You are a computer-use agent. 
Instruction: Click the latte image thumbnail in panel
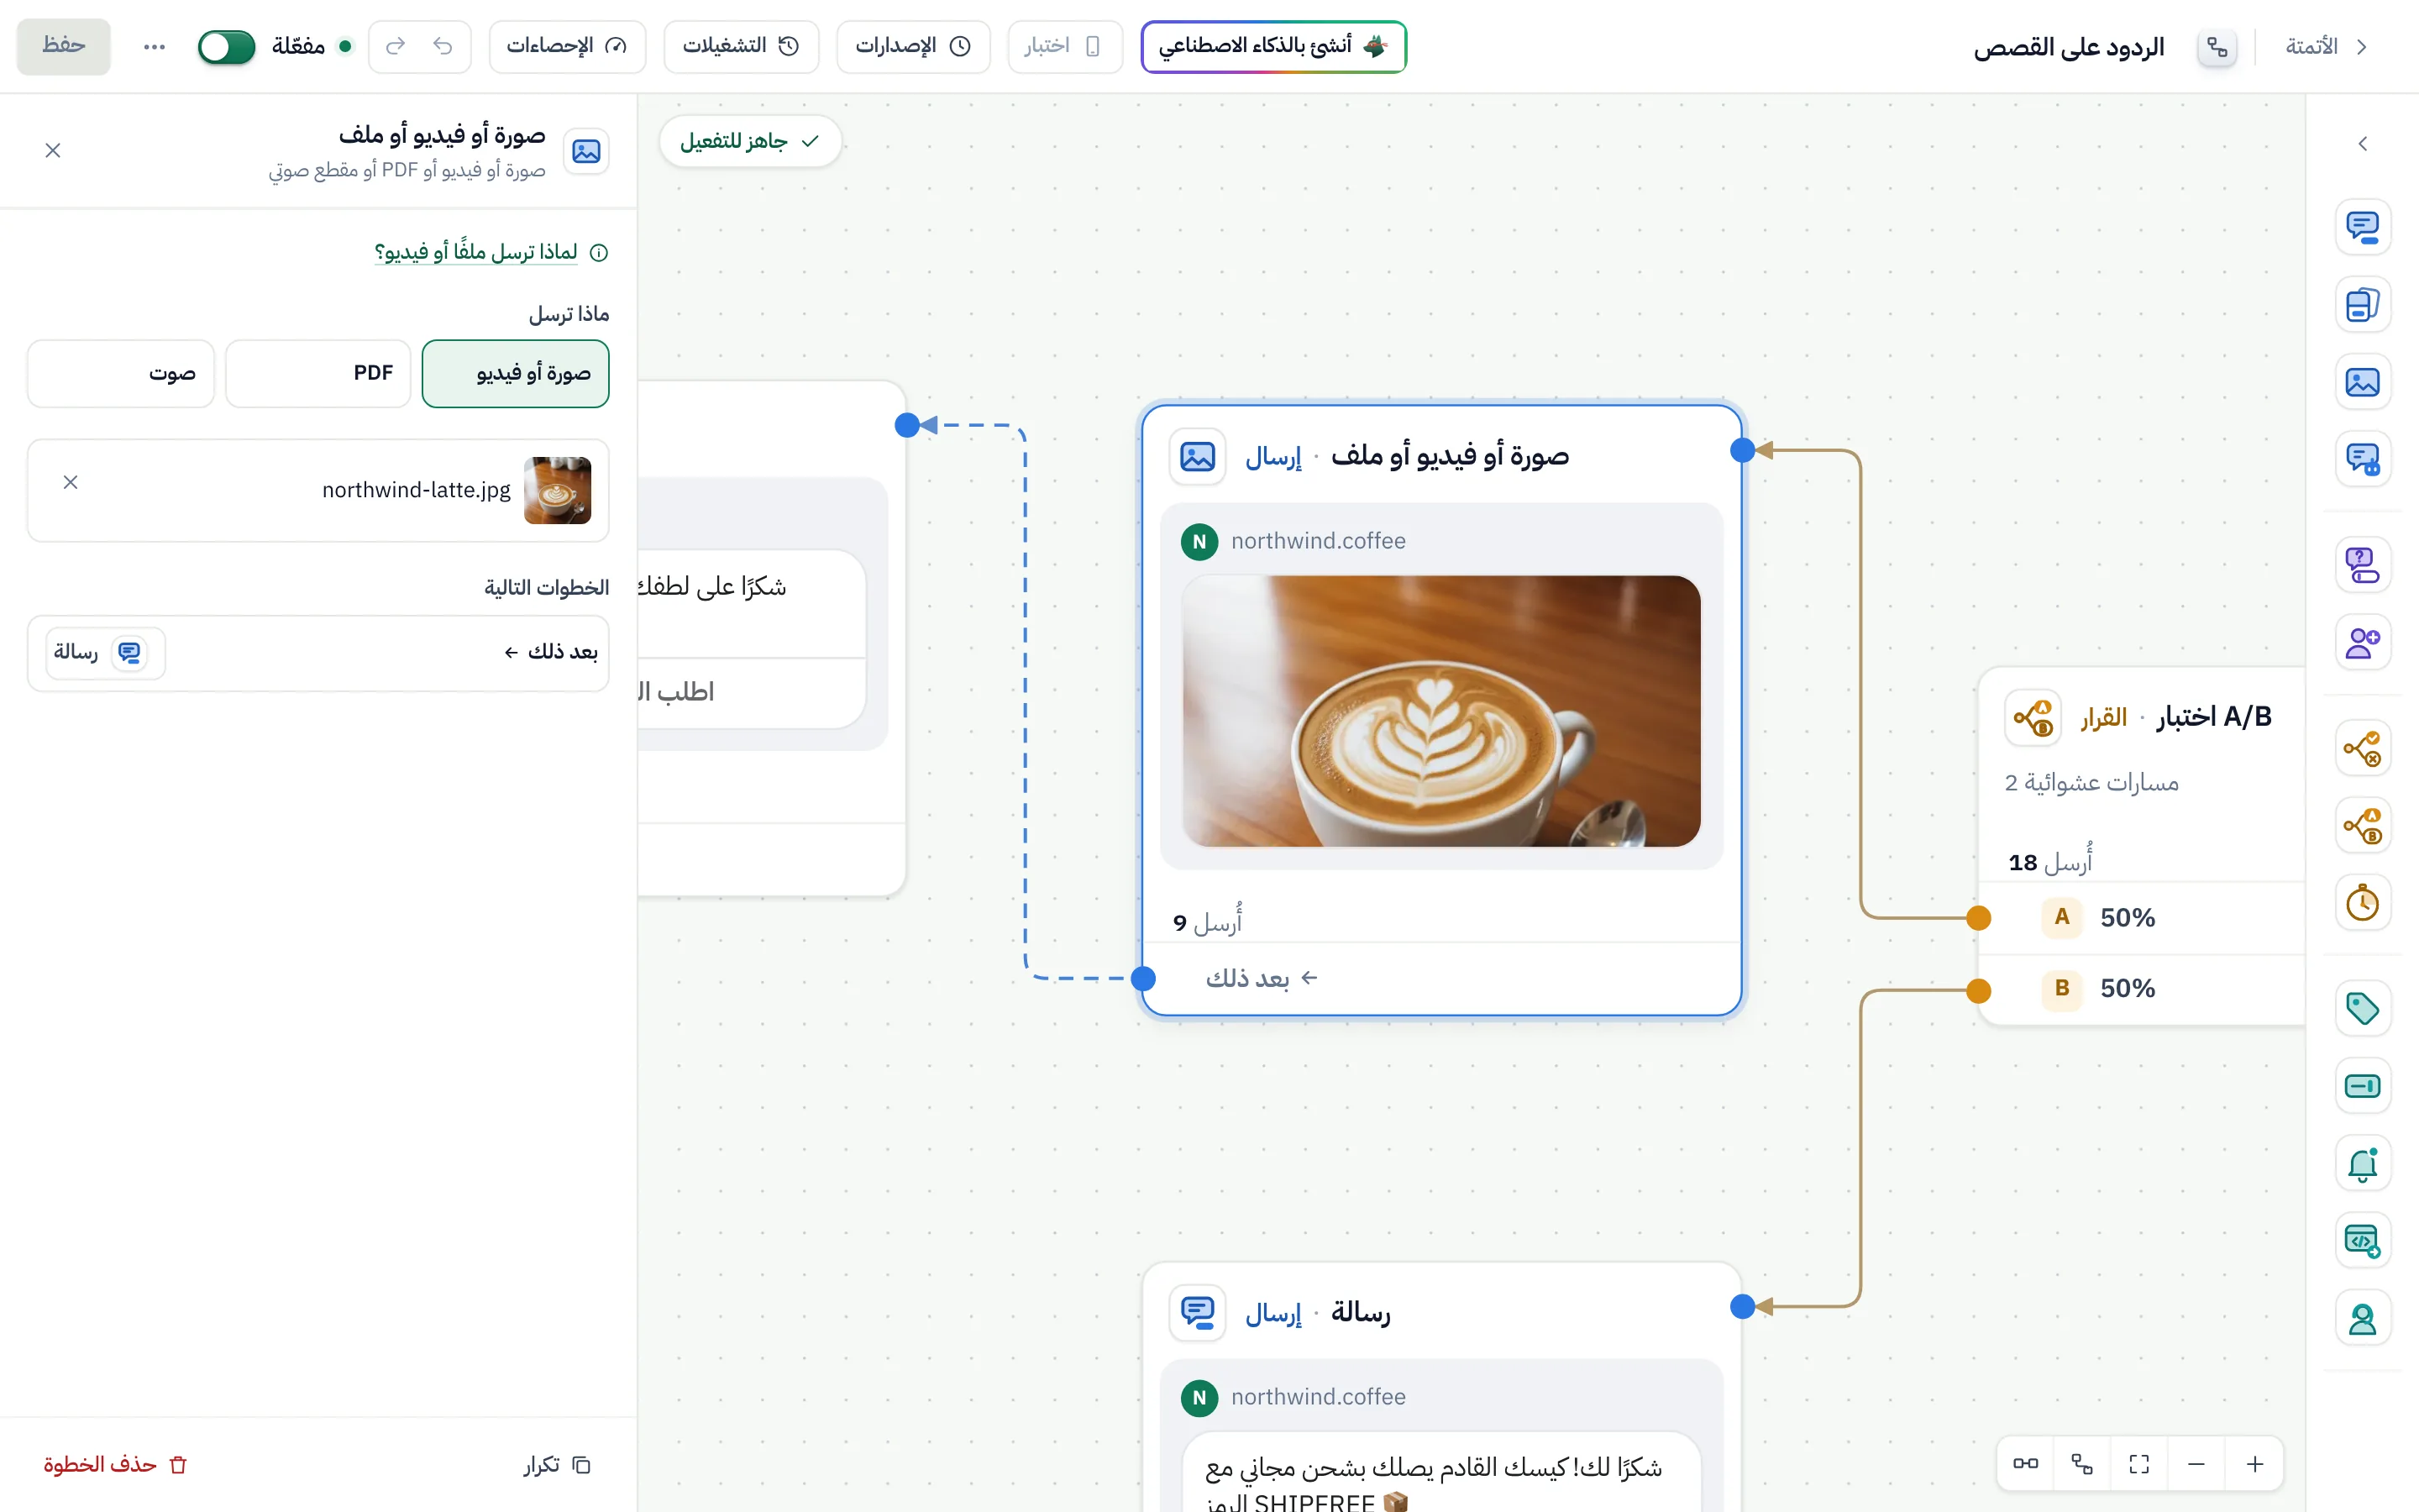pos(557,490)
